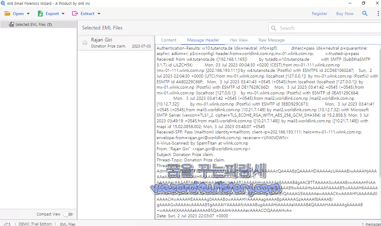Toggle the Compact View switch

pos(68,214)
